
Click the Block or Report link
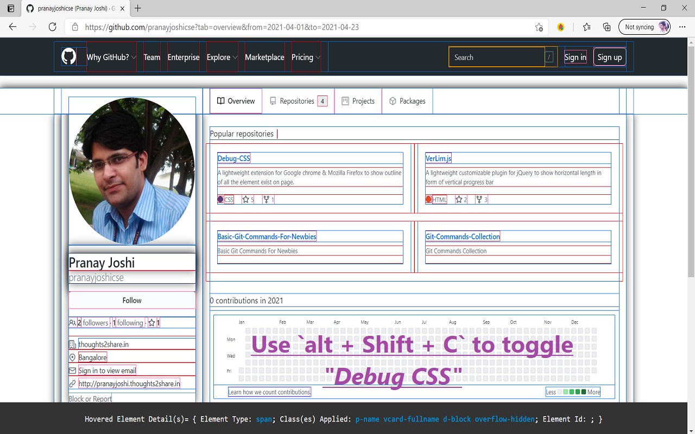point(90,399)
